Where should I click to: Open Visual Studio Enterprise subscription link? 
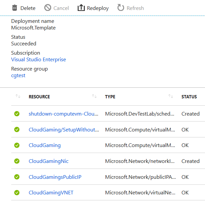39,60
